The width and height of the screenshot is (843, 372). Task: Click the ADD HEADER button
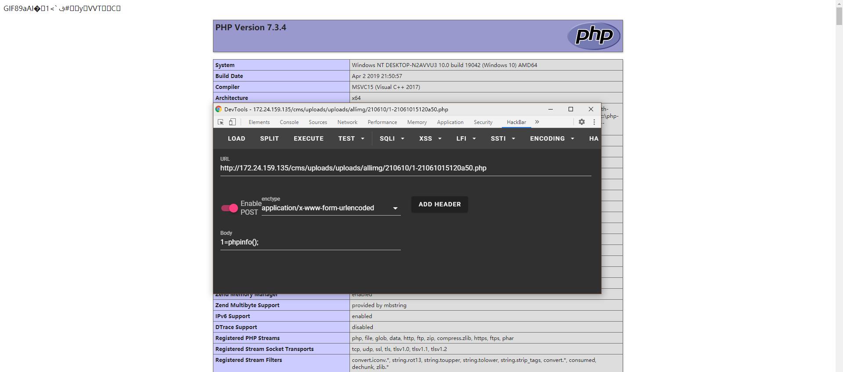[440, 204]
